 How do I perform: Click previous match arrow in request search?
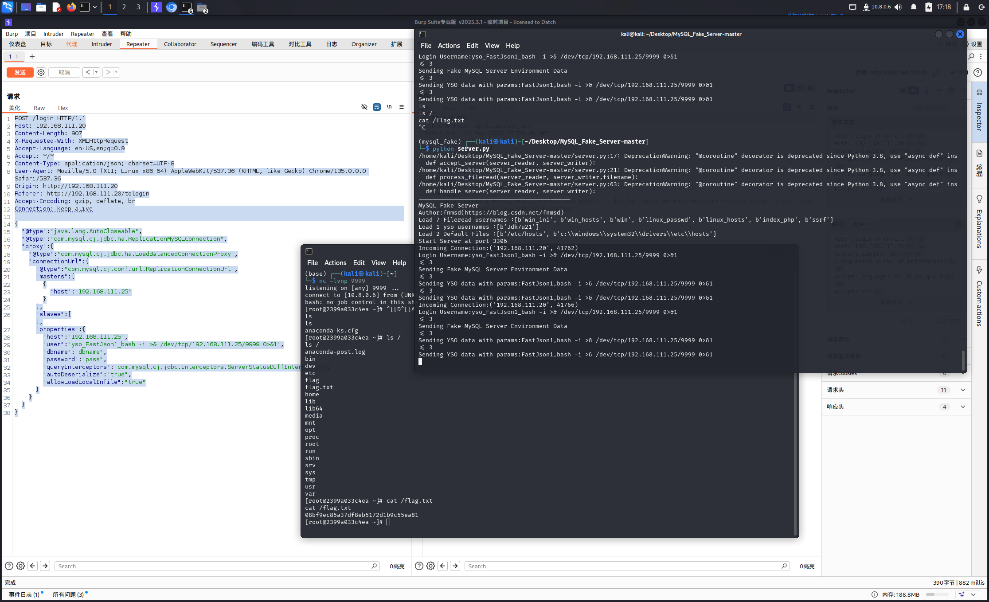[33, 566]
